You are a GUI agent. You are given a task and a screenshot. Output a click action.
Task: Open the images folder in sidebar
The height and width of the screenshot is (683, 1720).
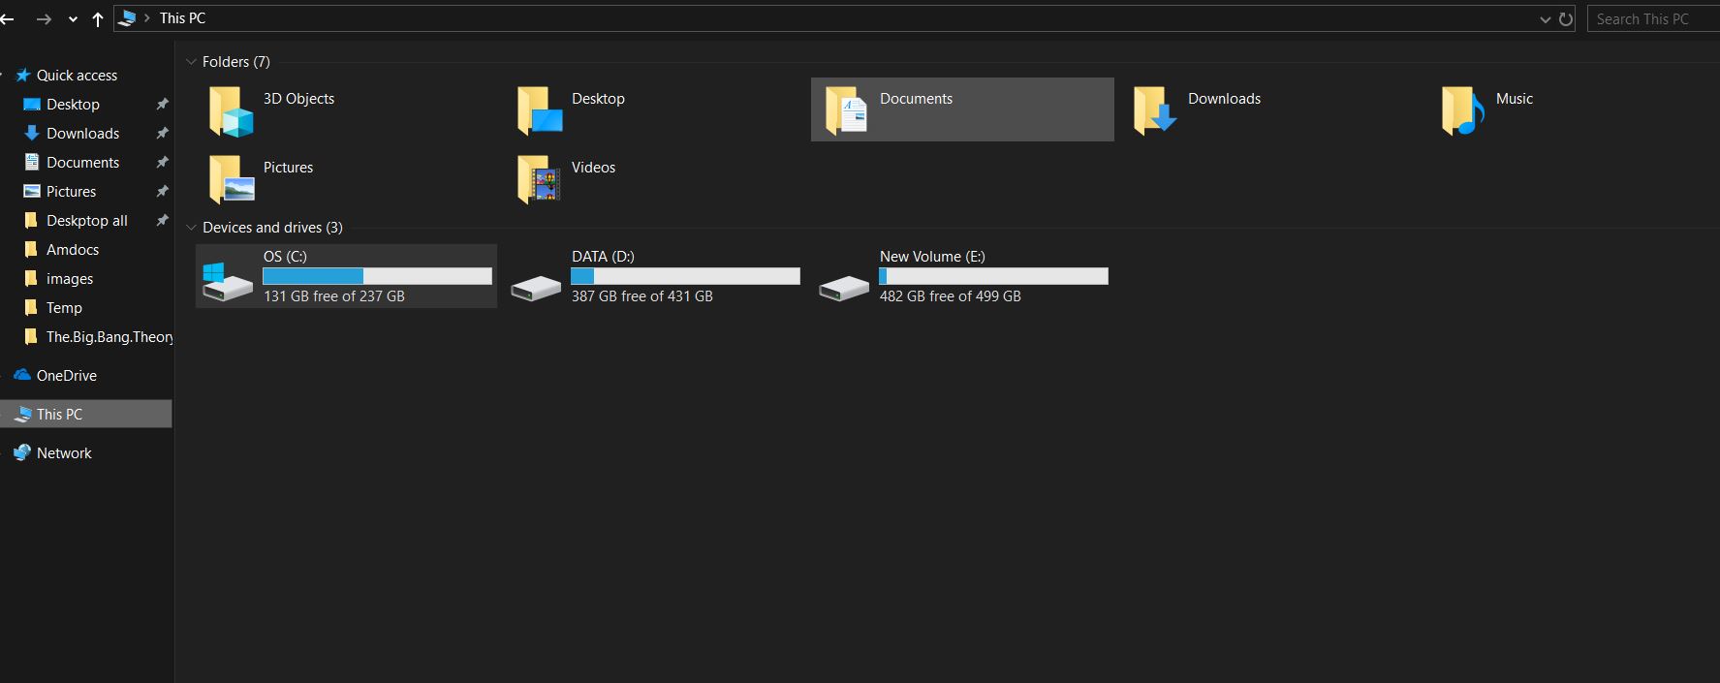pos(70,278)
